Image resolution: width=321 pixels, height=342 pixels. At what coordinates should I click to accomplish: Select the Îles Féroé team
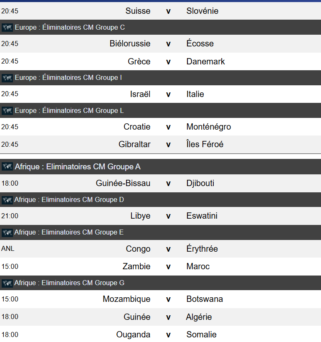pyautogui.click(x=205, y=144)
